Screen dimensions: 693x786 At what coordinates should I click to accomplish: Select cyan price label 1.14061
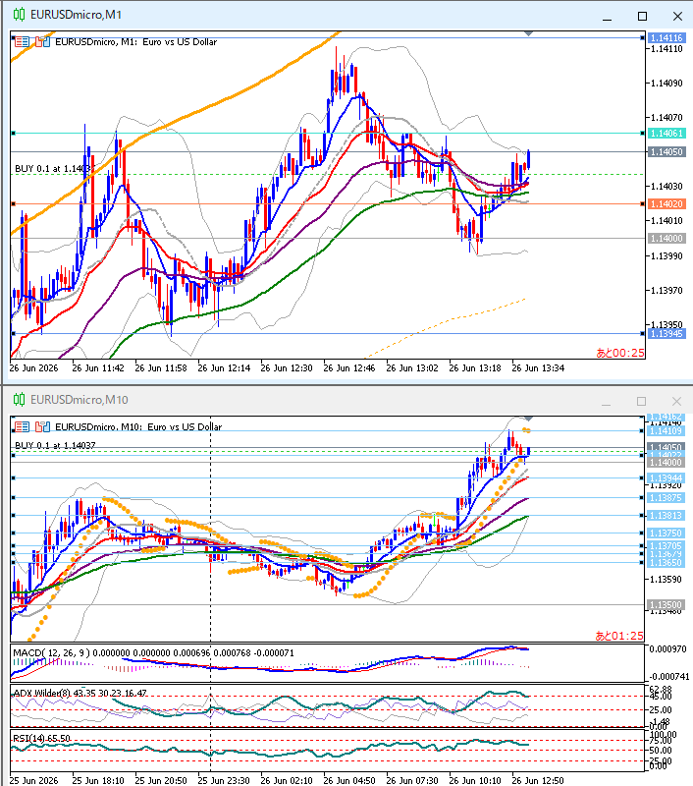coord(666,133)
